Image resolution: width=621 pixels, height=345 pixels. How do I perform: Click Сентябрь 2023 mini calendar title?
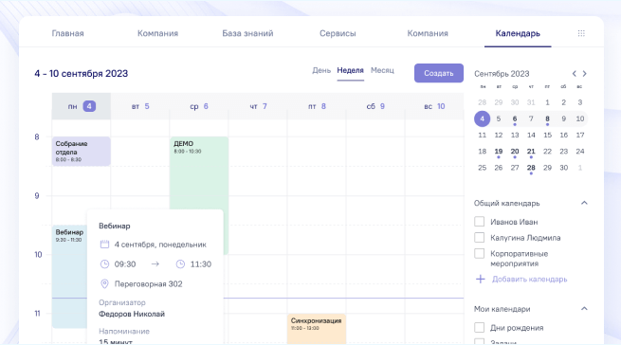tap(502, 74)
